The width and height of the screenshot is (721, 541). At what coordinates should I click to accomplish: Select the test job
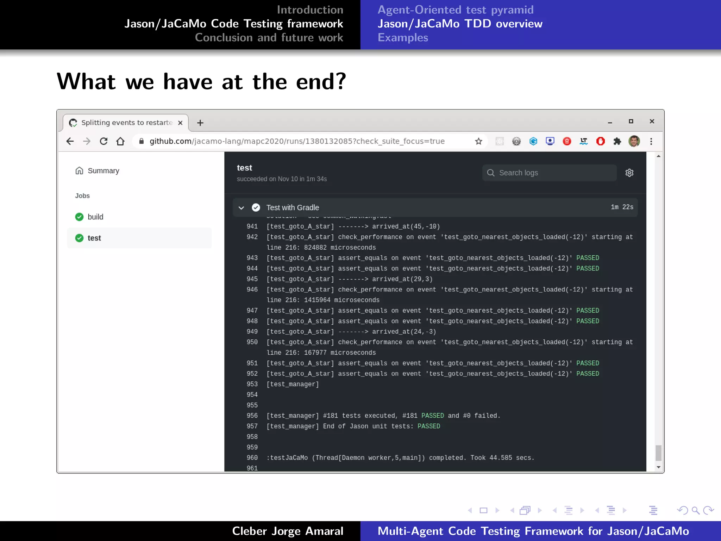tap(94, 238)
